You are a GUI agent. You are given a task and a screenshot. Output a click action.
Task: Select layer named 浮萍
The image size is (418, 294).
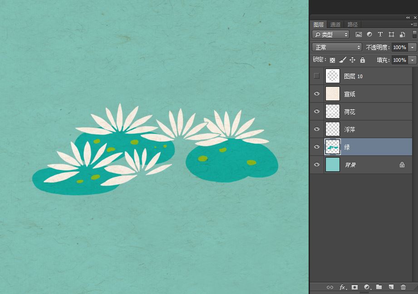[x=349, y=130]
